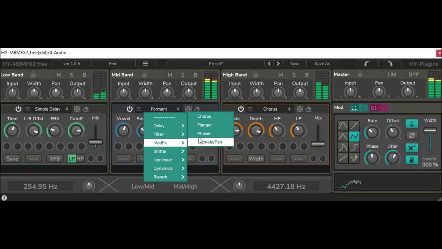442x249 pixels.
Task: Bypass the Low Band with B
Action: [x=84, y=75]
